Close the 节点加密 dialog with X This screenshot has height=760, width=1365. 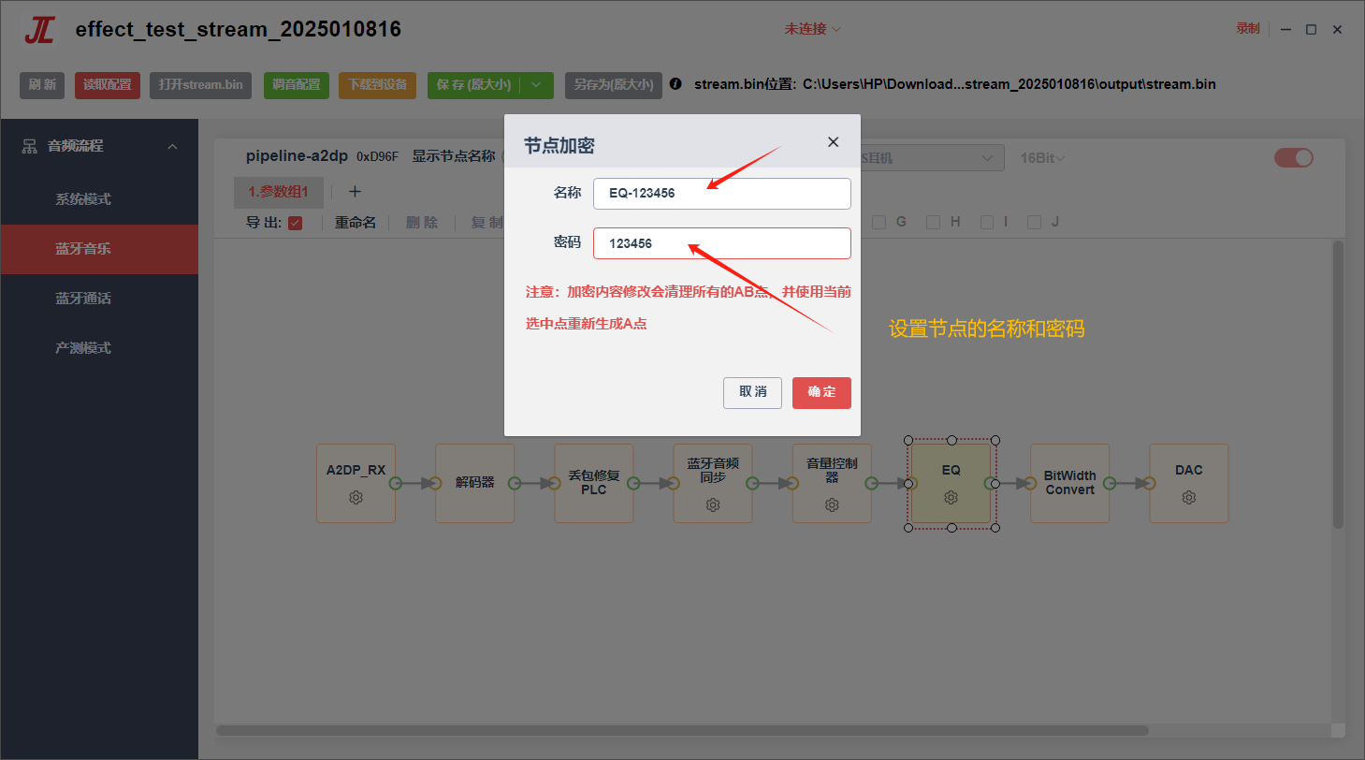pos(833,142)
